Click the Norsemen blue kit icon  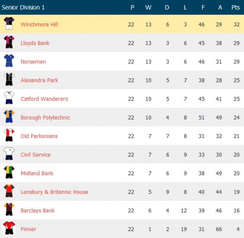pyautogui.click(x=9, y=61)
